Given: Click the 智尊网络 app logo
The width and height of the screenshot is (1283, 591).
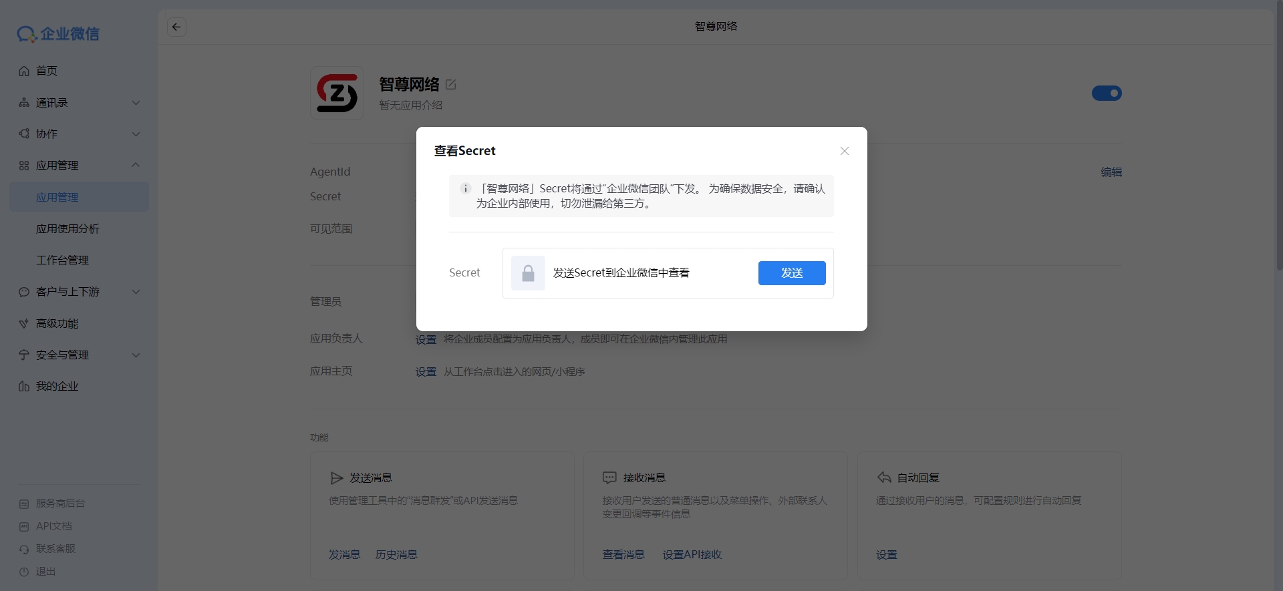Looking at the screenshot, I should pyautogui.click(x=337, y=93).
